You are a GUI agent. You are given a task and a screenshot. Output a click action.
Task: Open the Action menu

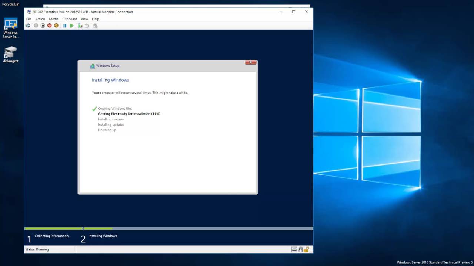click(40, 19)
